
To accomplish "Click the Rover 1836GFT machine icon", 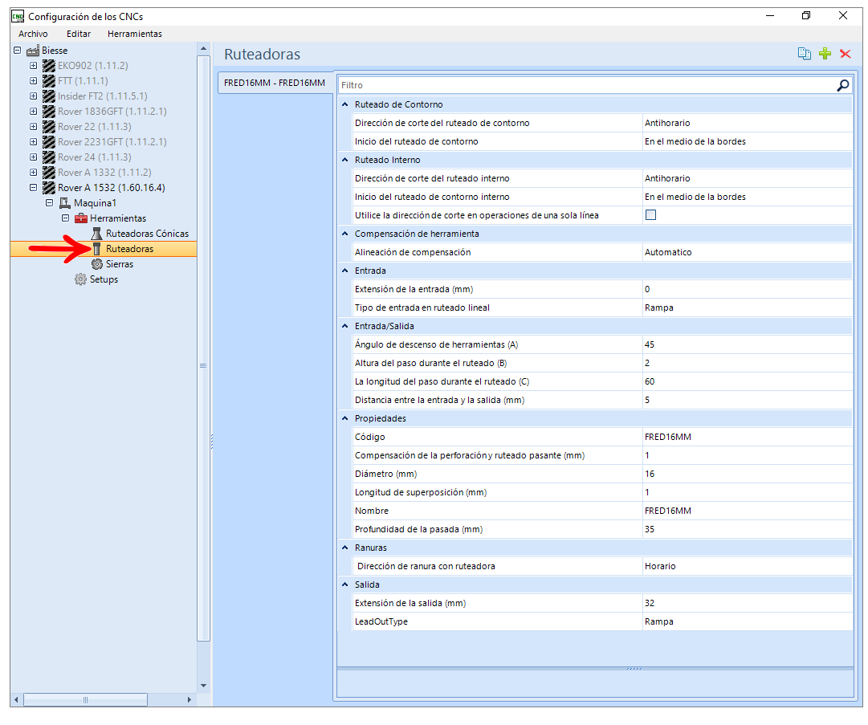I will (x=49, y=112).
